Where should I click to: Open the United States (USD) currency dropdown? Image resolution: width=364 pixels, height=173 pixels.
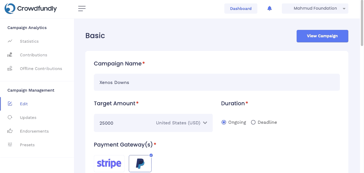click(x=181, y=123)
